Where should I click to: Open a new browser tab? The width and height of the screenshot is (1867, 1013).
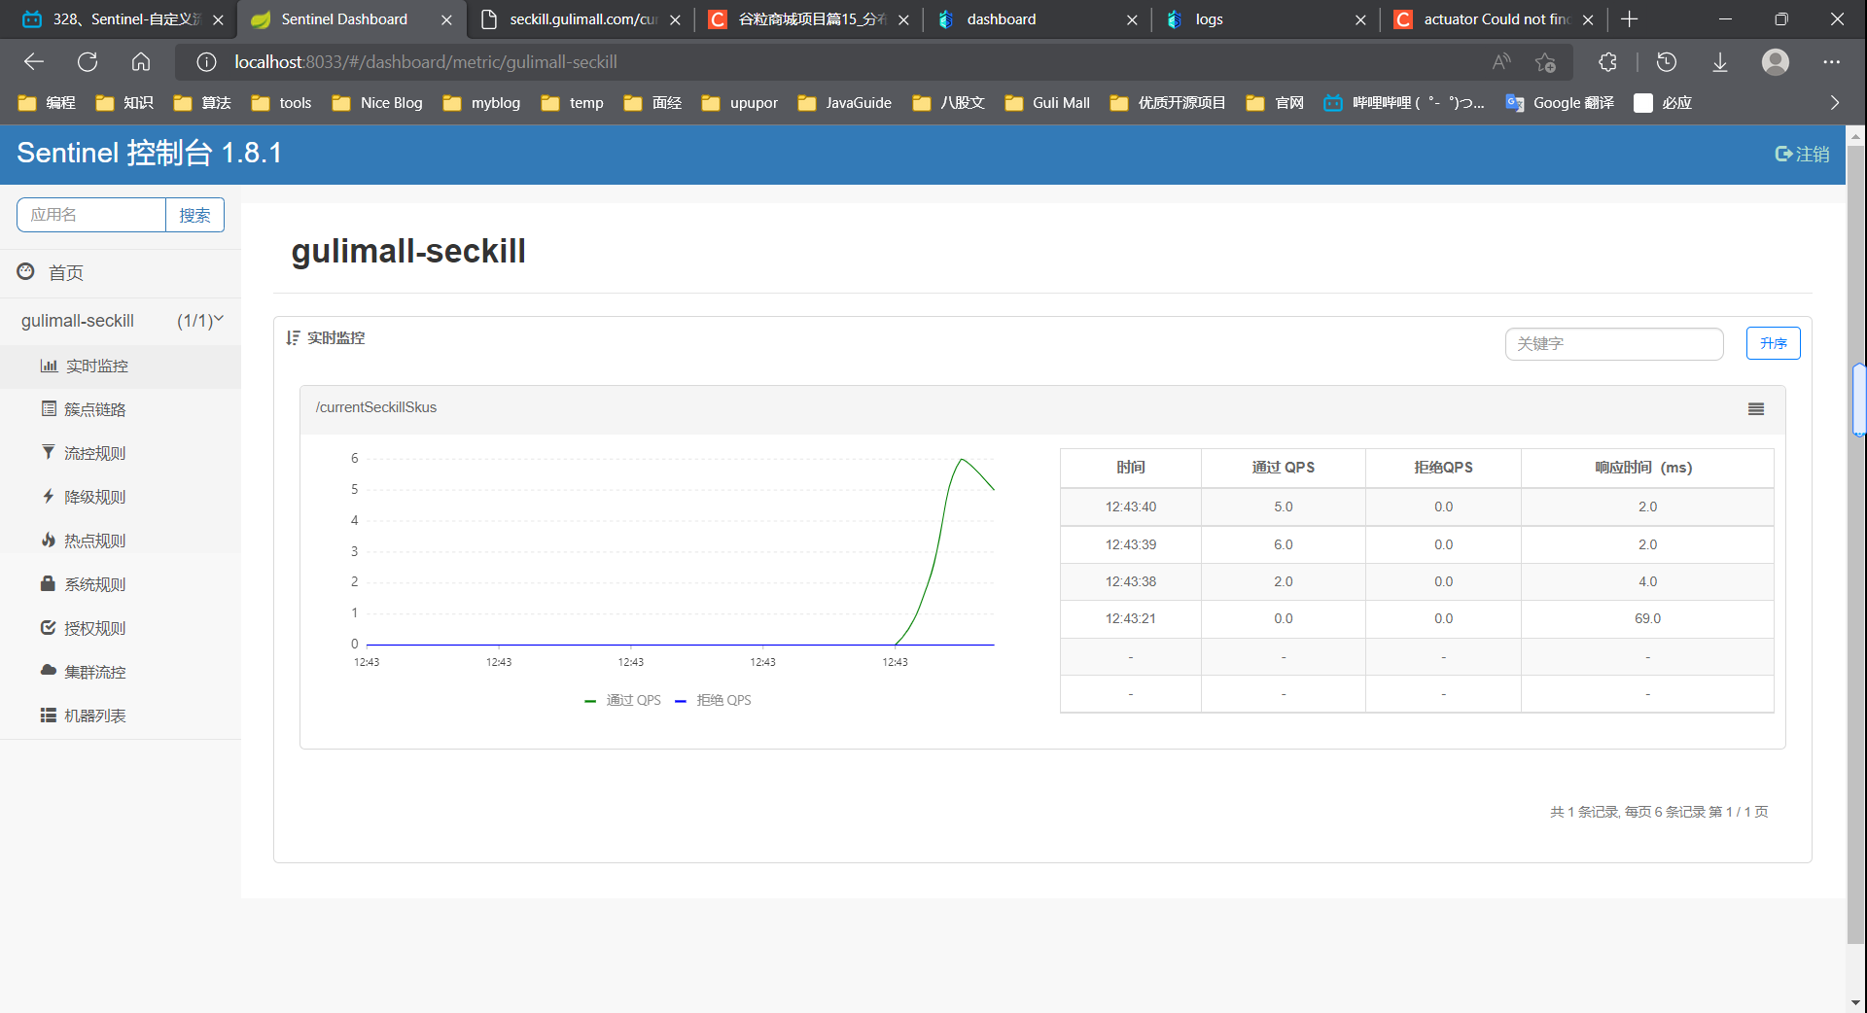coord(1630,19)
